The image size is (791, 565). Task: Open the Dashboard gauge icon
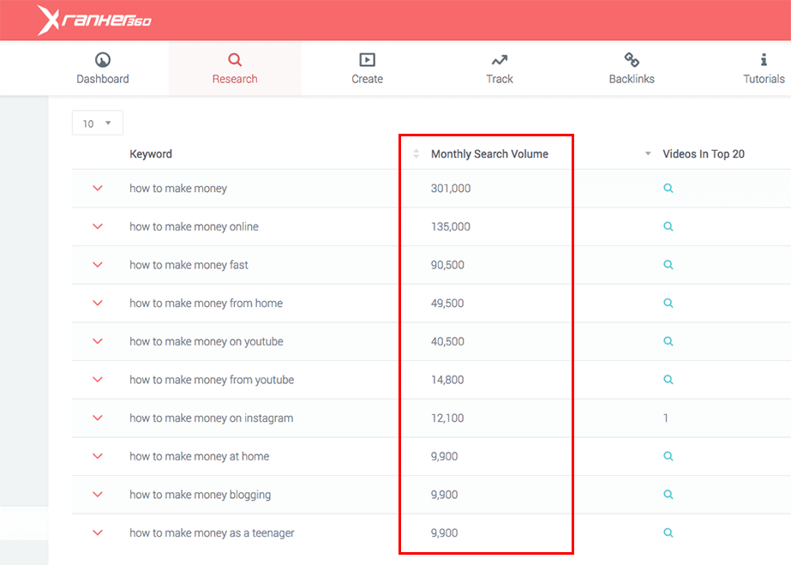(103, 60)
